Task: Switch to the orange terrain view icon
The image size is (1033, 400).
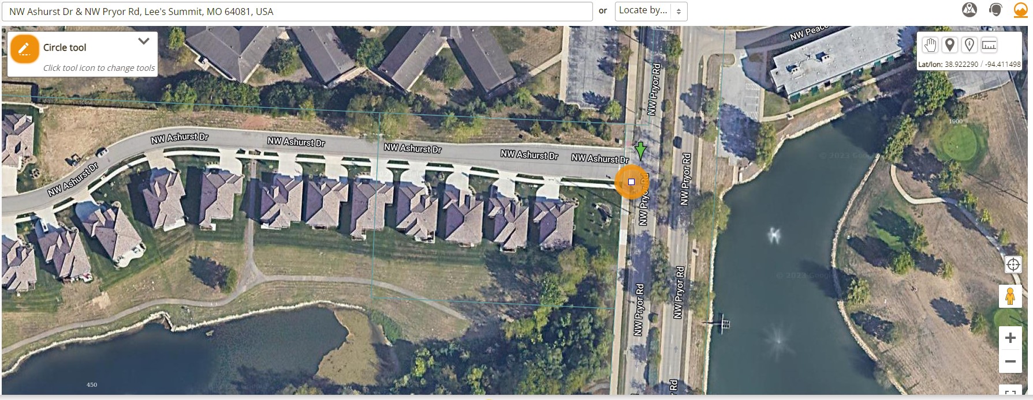Action: click(1020, 10)
